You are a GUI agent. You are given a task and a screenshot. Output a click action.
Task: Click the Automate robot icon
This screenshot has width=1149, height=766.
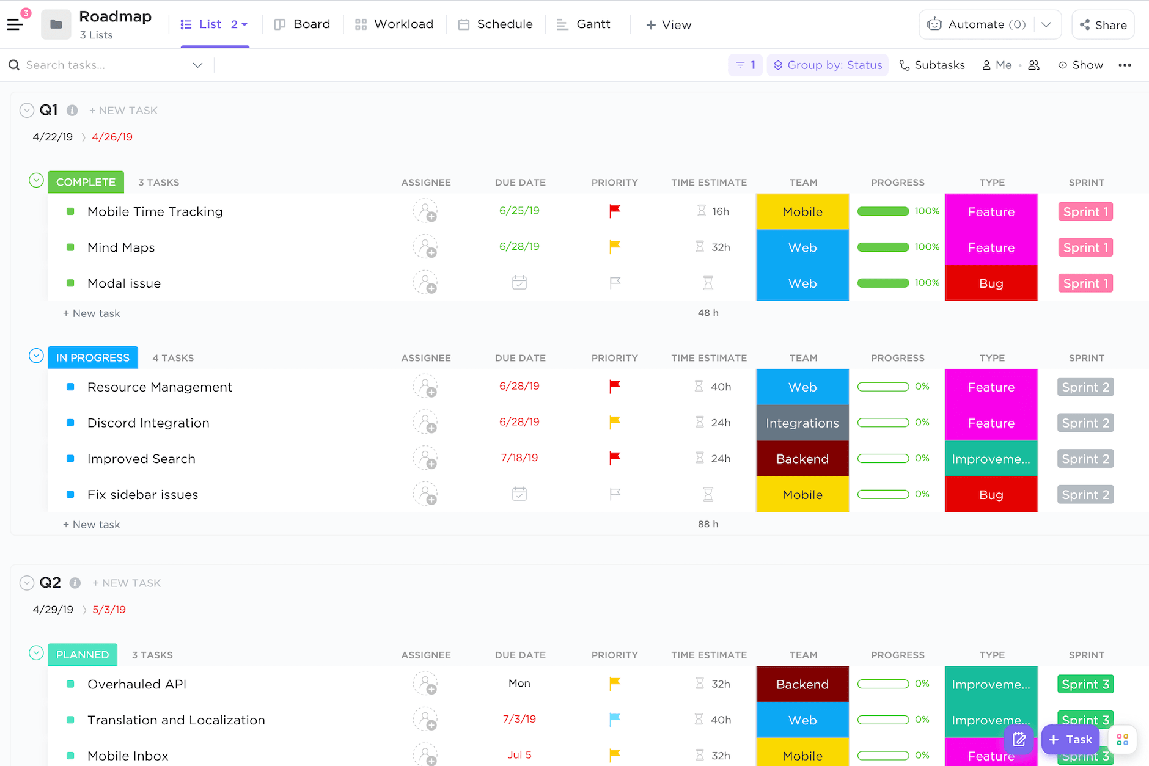click(x=935, y=24)
